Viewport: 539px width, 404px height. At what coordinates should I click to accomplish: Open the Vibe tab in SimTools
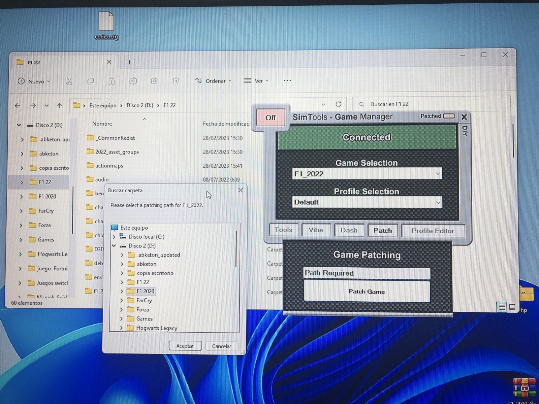[316, 230]
